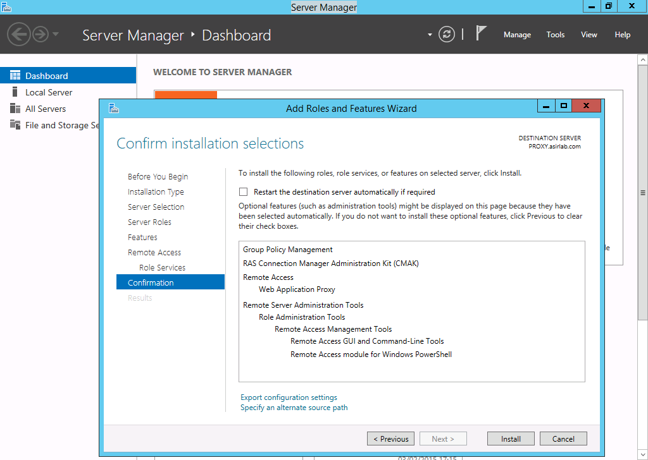Go to Features wizard step
Viewport: 648px width, 460px height.
coord(142,237)
